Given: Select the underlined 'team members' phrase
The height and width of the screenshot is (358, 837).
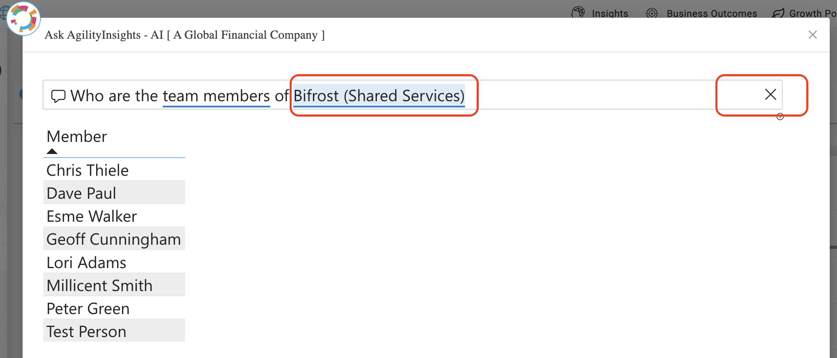Looking at the screenshot, I should coord(217,96).
